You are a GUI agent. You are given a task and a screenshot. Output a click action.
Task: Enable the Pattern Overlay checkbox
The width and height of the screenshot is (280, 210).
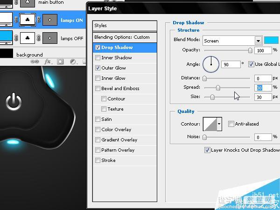pos(98,150)
